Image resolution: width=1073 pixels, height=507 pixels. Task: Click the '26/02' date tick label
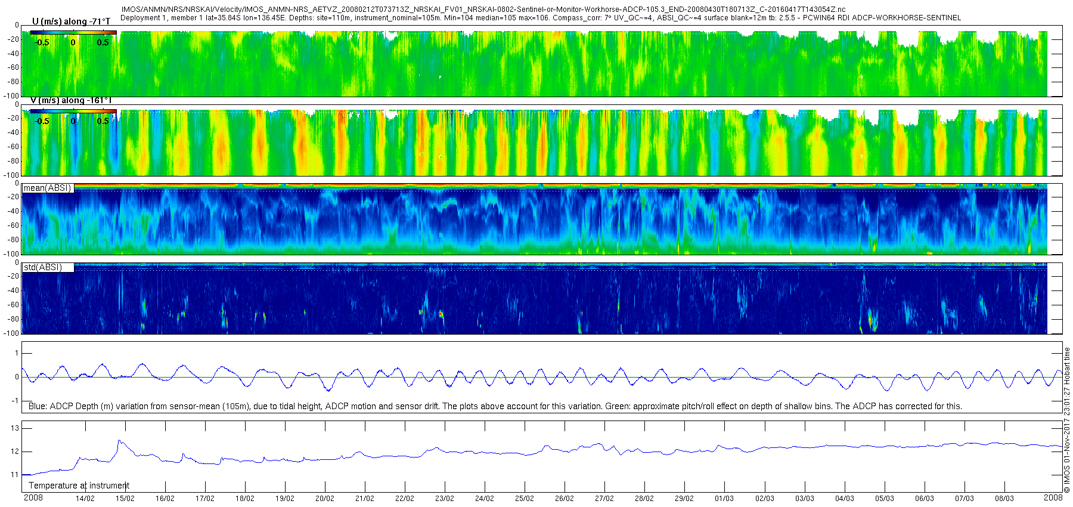pyautogui.click(x=565, y=499)
